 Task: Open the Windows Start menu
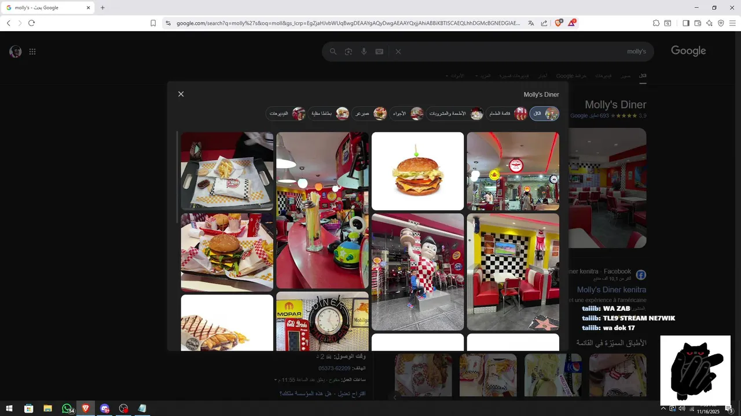pyautogui.click(x=9, y=408)
